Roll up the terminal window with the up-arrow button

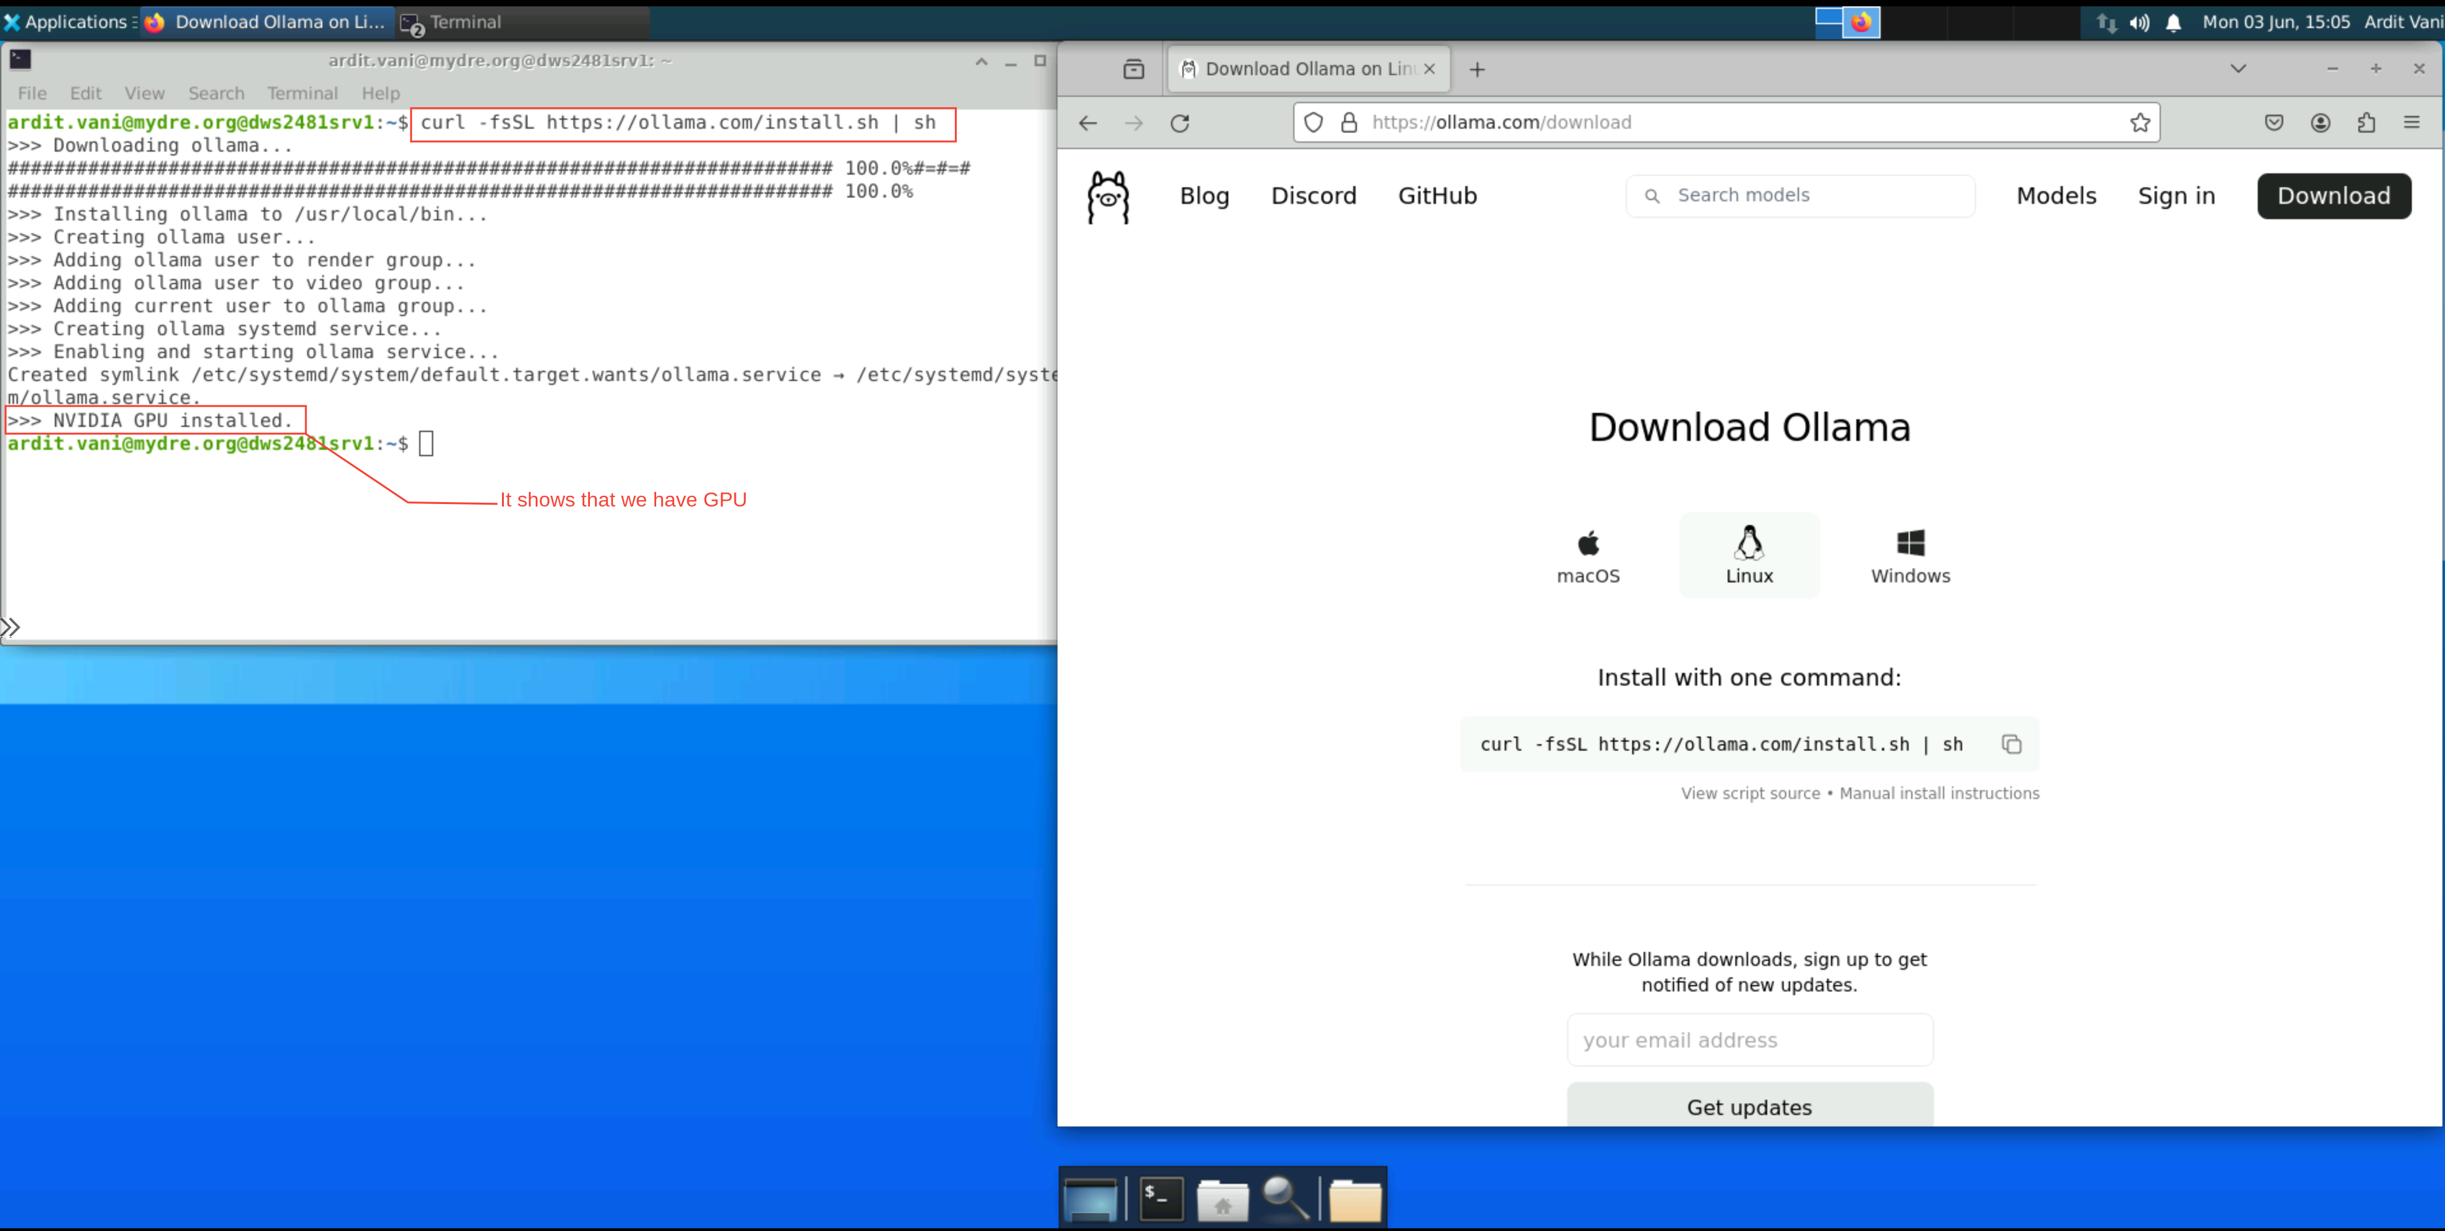982,61
